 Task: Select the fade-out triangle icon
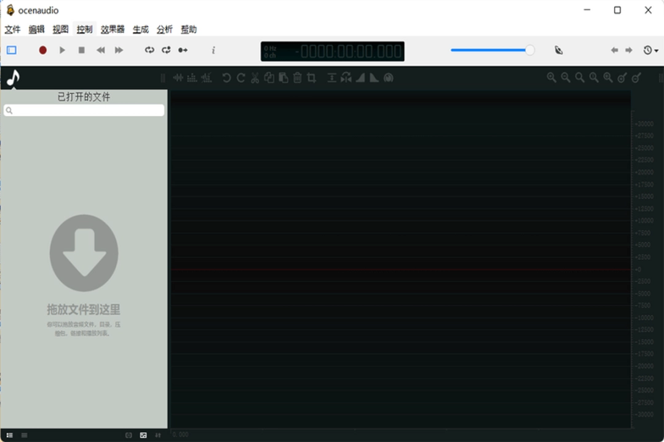point(374,78)
